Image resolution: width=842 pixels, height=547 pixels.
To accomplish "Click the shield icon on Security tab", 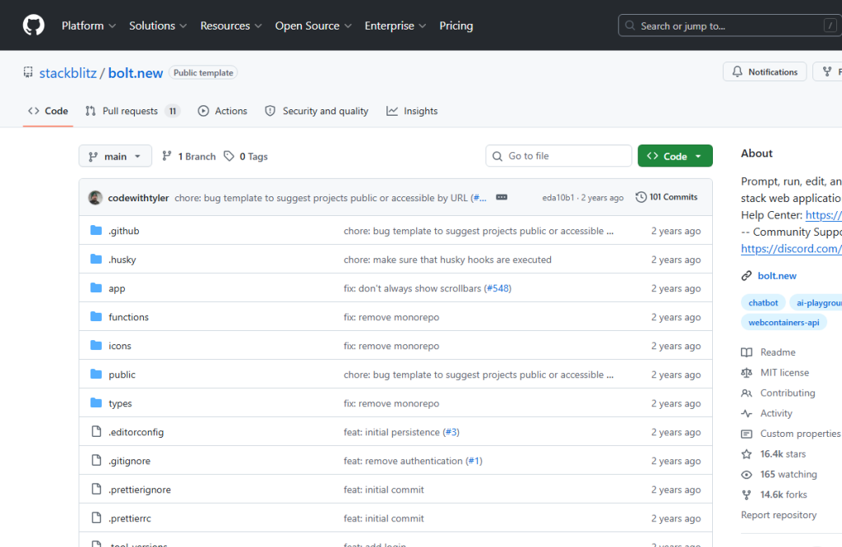I will click(270, 111).
